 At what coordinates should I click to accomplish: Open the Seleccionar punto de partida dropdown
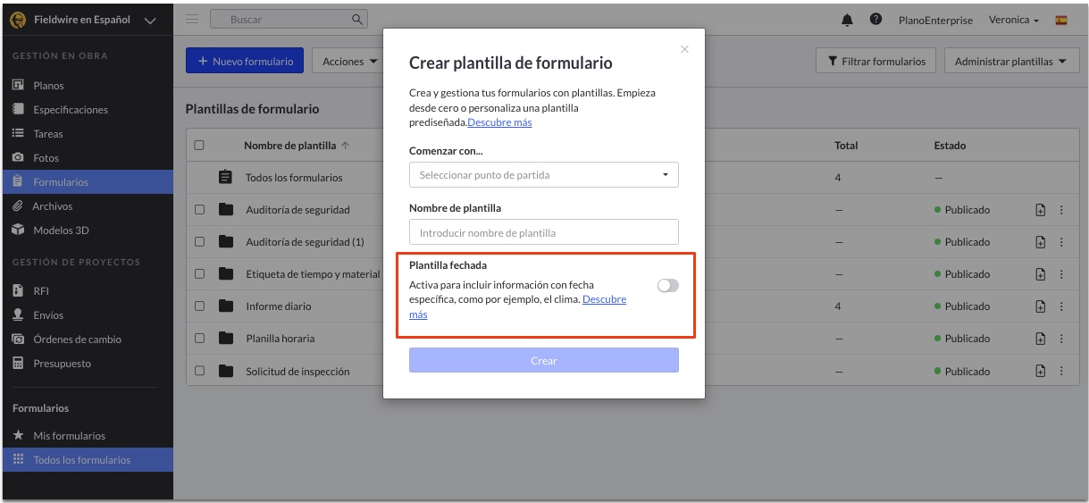(x=543, y=175)
